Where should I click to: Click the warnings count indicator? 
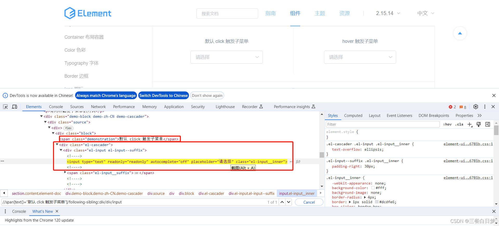463,107
